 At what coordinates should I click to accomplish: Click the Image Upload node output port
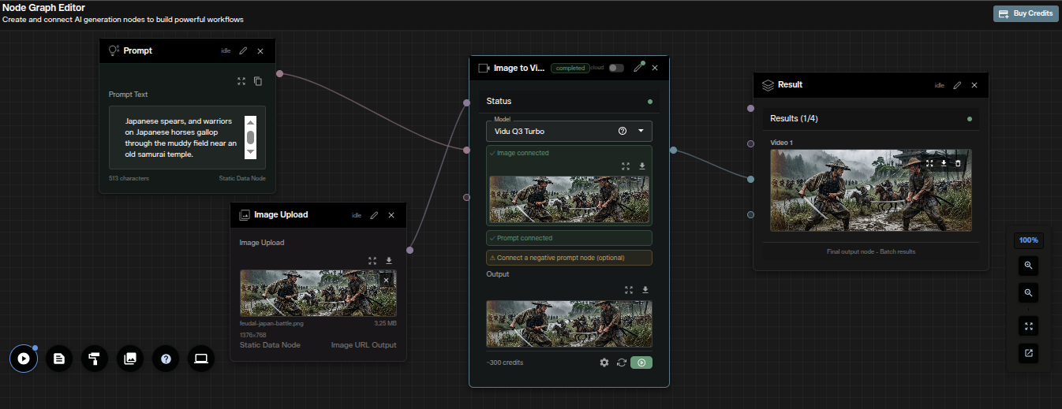point(409,250)
